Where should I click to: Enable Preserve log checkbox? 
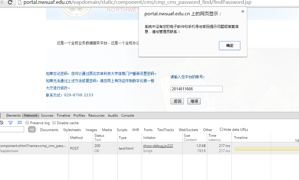tap(27, 123)
